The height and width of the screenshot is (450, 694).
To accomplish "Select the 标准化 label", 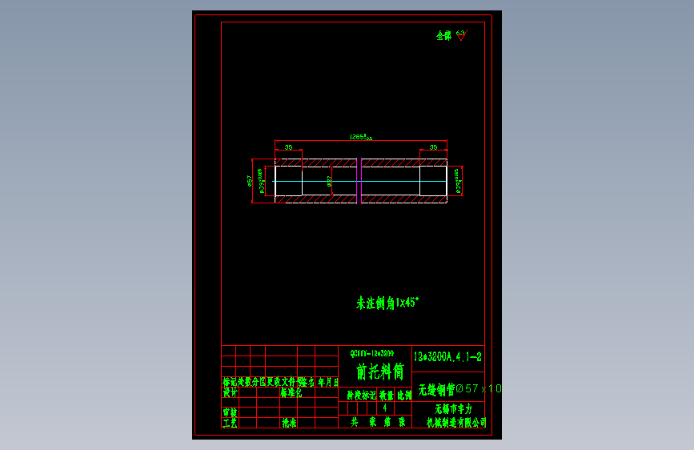I will [x=291, y=392].
